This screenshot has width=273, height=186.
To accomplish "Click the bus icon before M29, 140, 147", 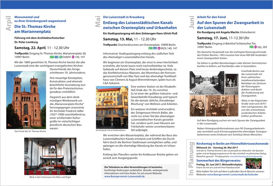I will point(160,48).
